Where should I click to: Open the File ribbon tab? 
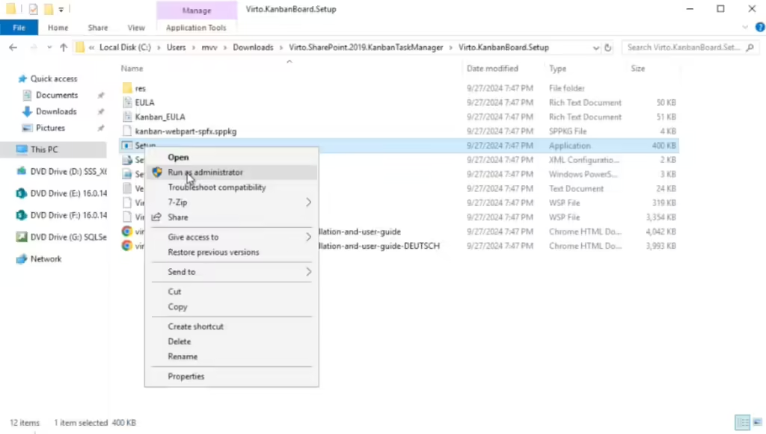point(19,28)
